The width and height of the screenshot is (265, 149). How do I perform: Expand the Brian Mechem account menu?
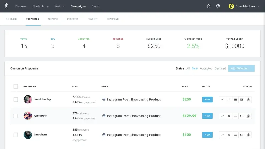(245, 6)
